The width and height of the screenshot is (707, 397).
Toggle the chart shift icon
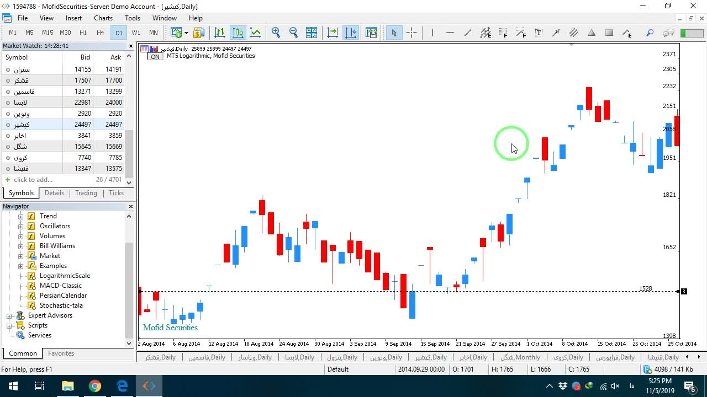(x=350, y=33)
